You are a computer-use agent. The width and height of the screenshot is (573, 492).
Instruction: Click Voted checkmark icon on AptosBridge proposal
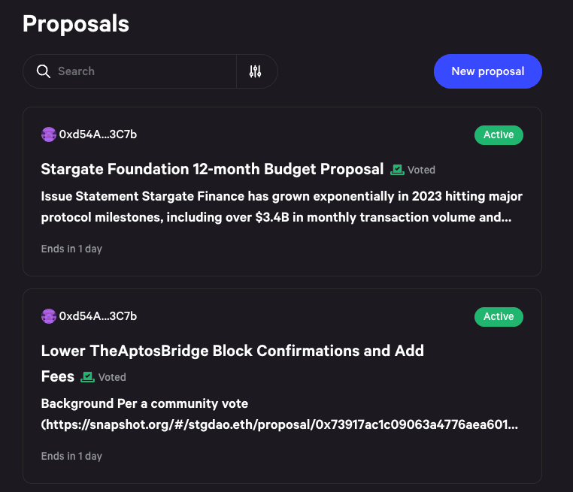(87, 376)
